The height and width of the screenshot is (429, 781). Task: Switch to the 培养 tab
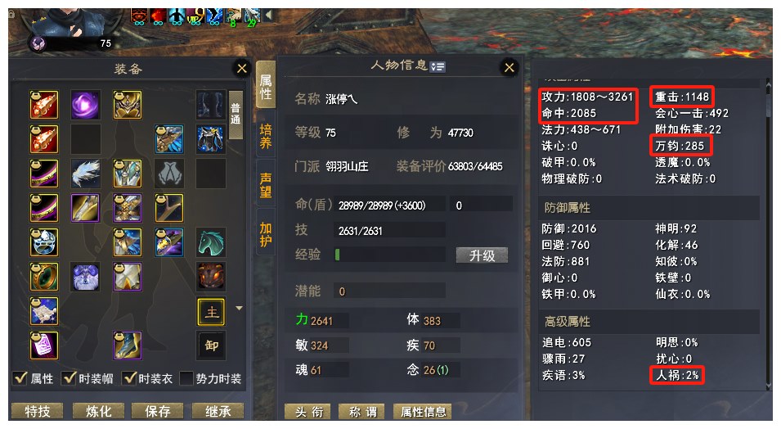click(266, 136)
